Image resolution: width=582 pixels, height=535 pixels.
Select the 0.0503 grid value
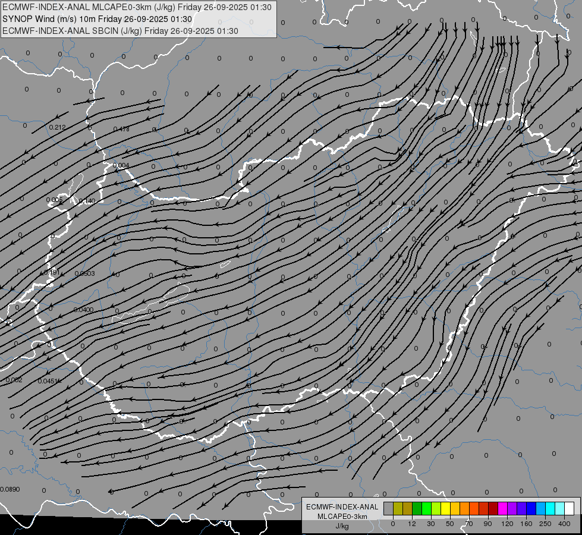pyautogui.click(x=84, y=273)
